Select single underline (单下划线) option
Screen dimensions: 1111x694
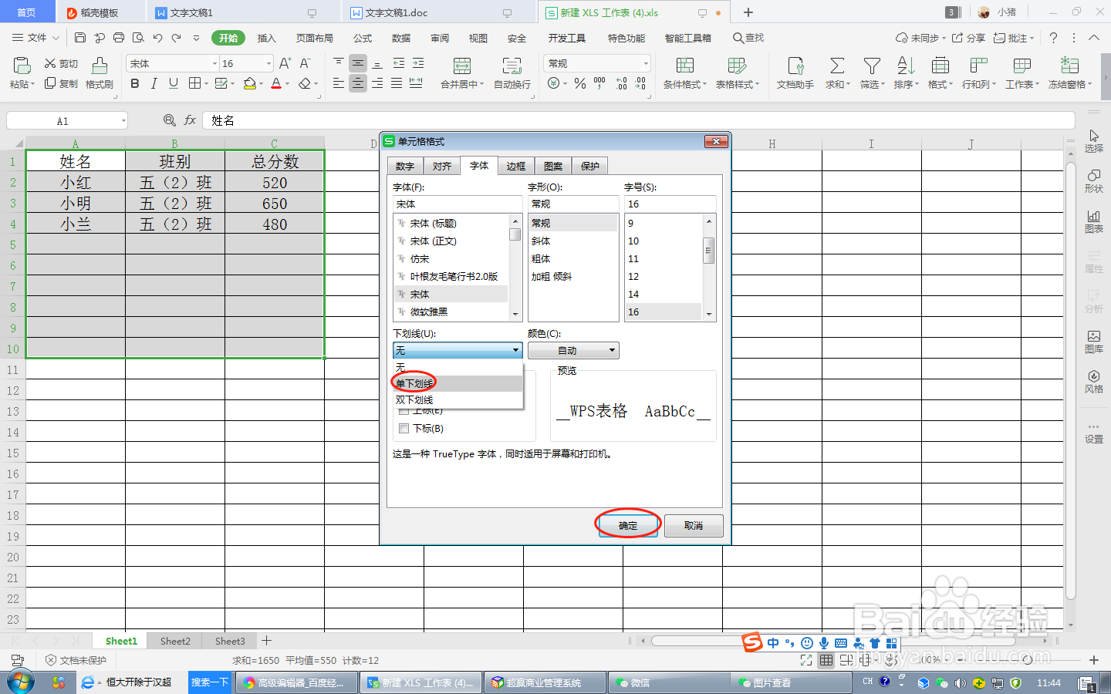[x=458, y=383]
